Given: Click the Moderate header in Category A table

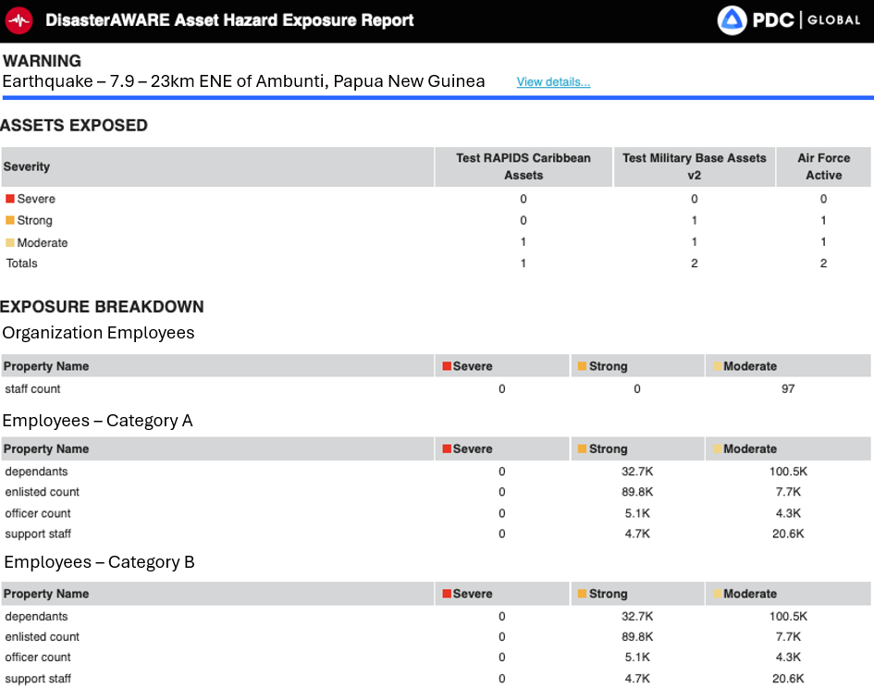Looking at the screenshot, I should pos(788,448).
